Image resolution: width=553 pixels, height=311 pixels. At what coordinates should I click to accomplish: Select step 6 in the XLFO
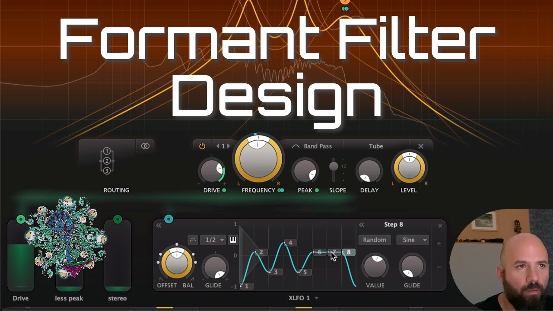click(319, 252)
